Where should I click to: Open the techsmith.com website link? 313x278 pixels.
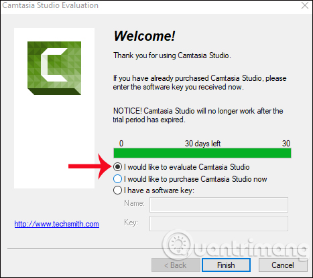click(x=57, y=224)
